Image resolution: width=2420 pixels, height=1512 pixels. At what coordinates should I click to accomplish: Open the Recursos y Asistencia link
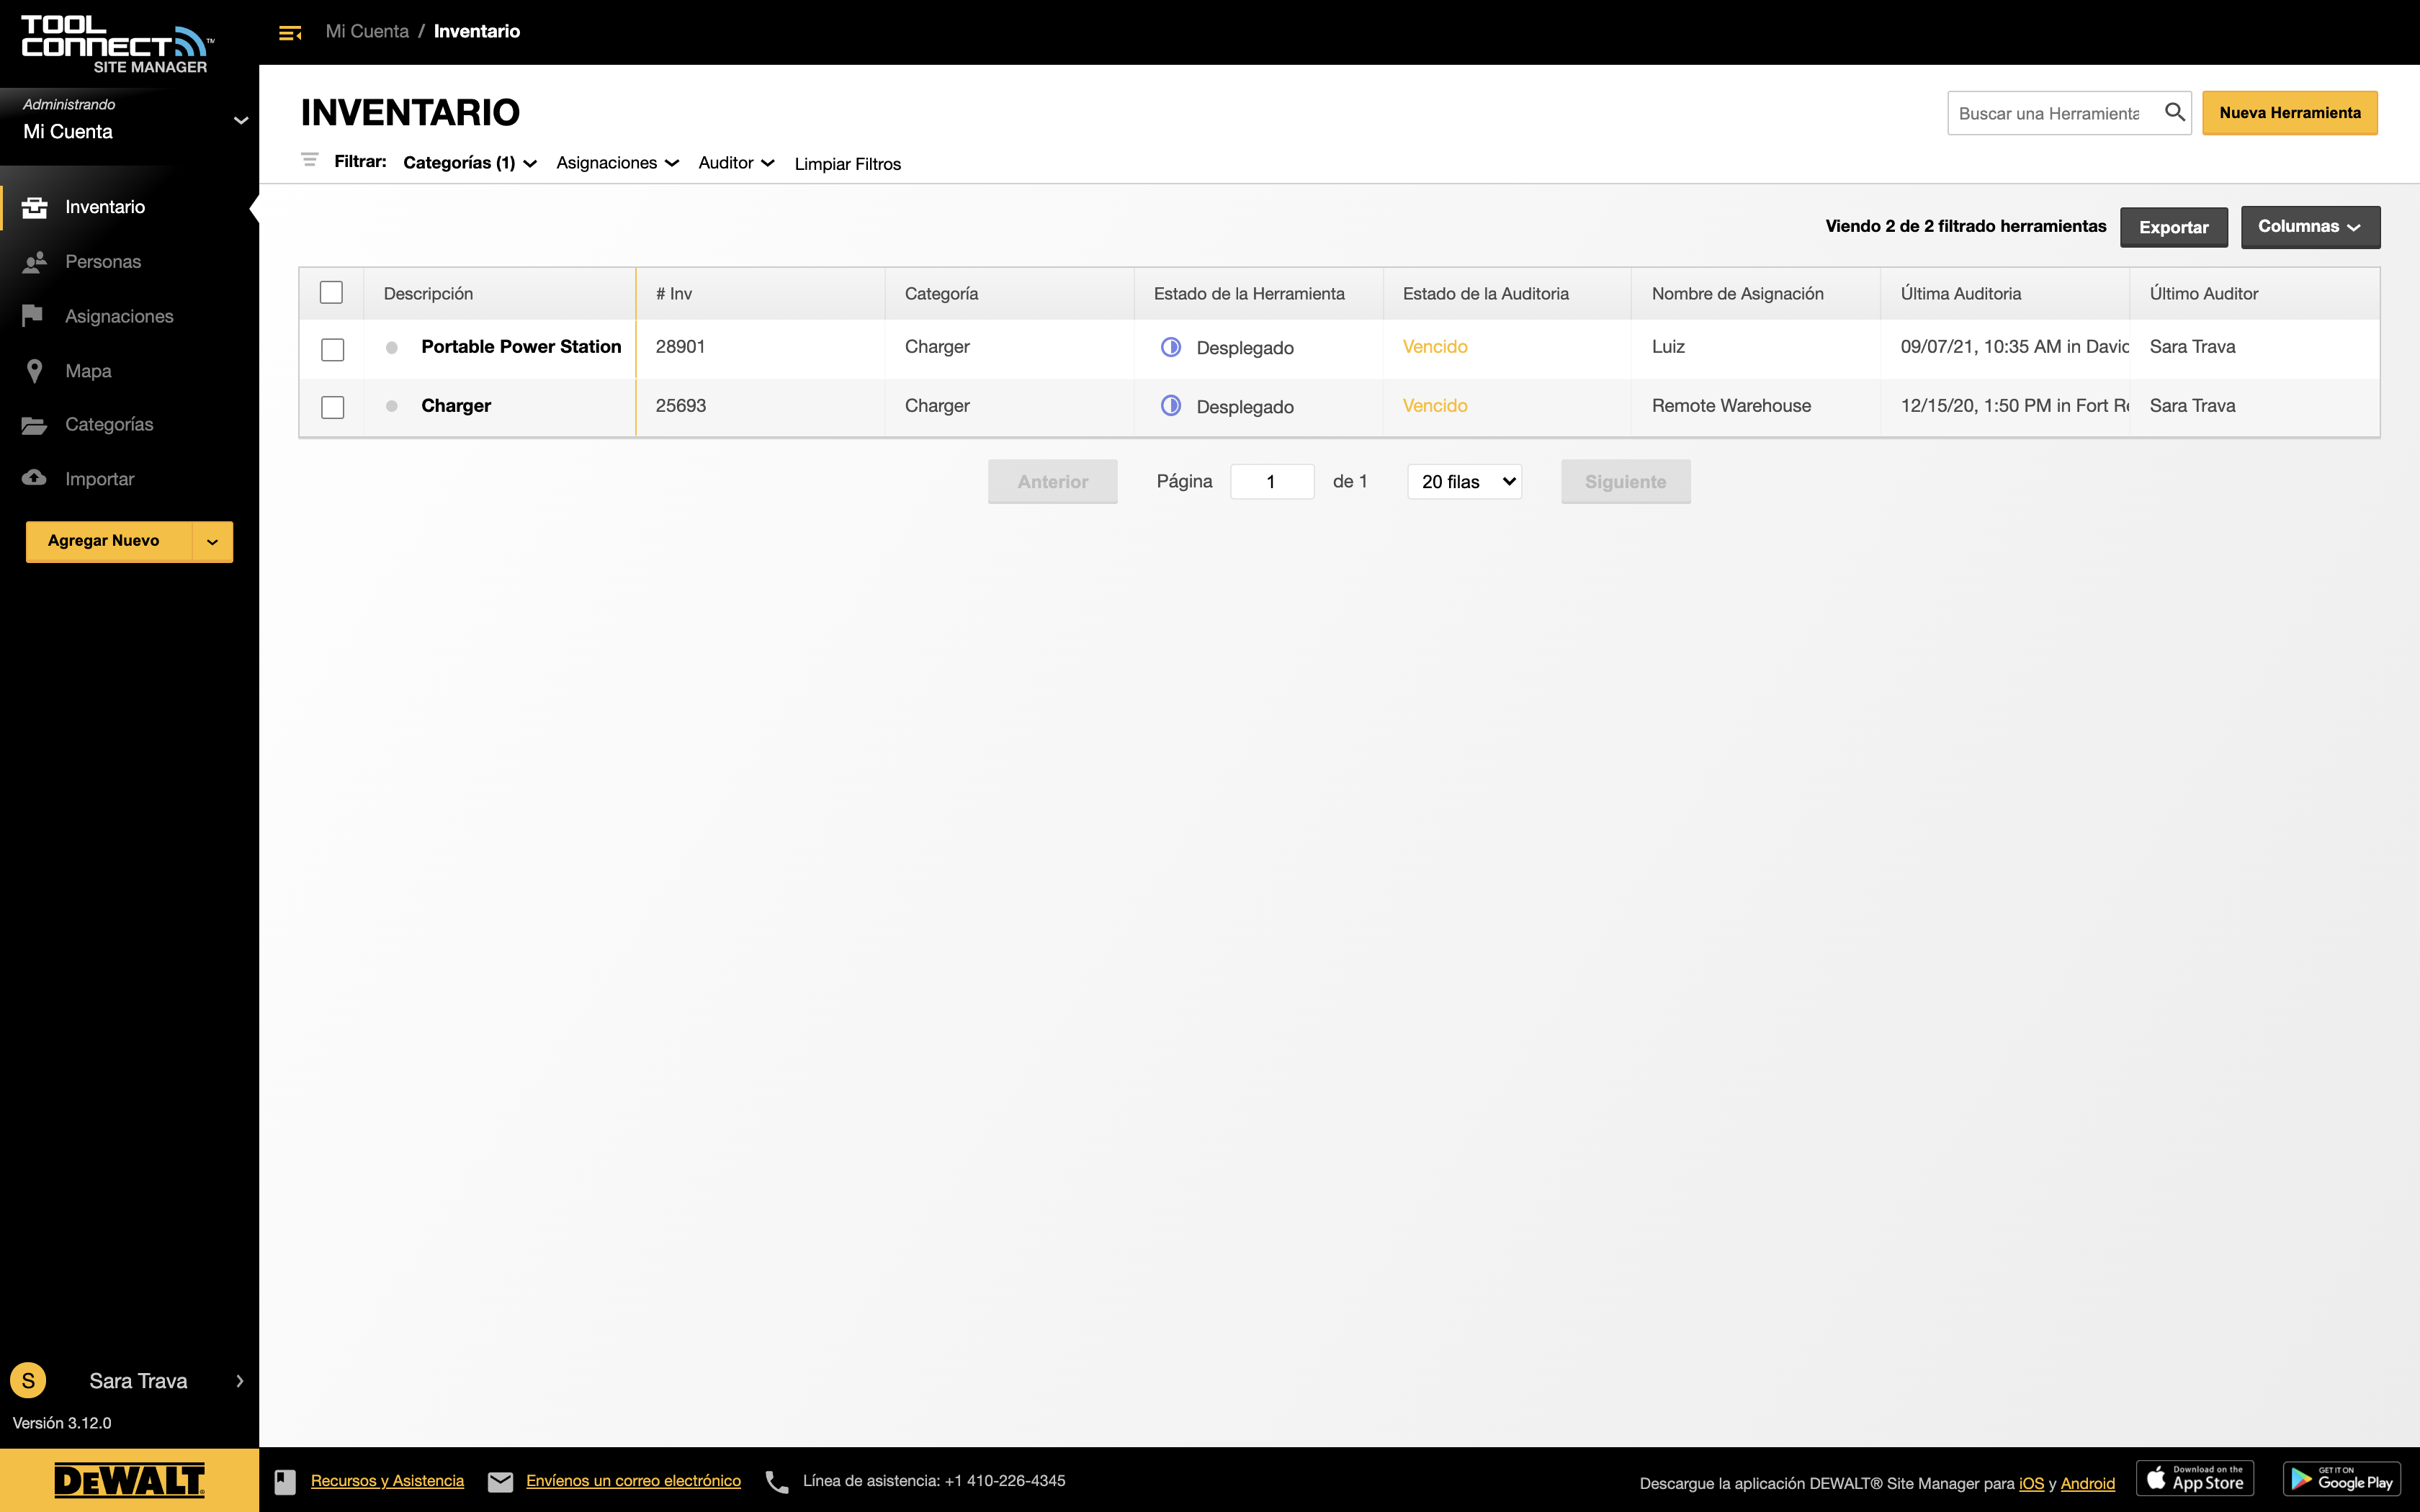click(x=387, y=1481)
